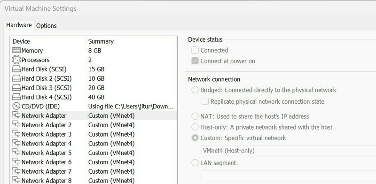This screenshot has width=376, height=184.
Task: Open the LAN segment combo box
Action: click(289, 176)
